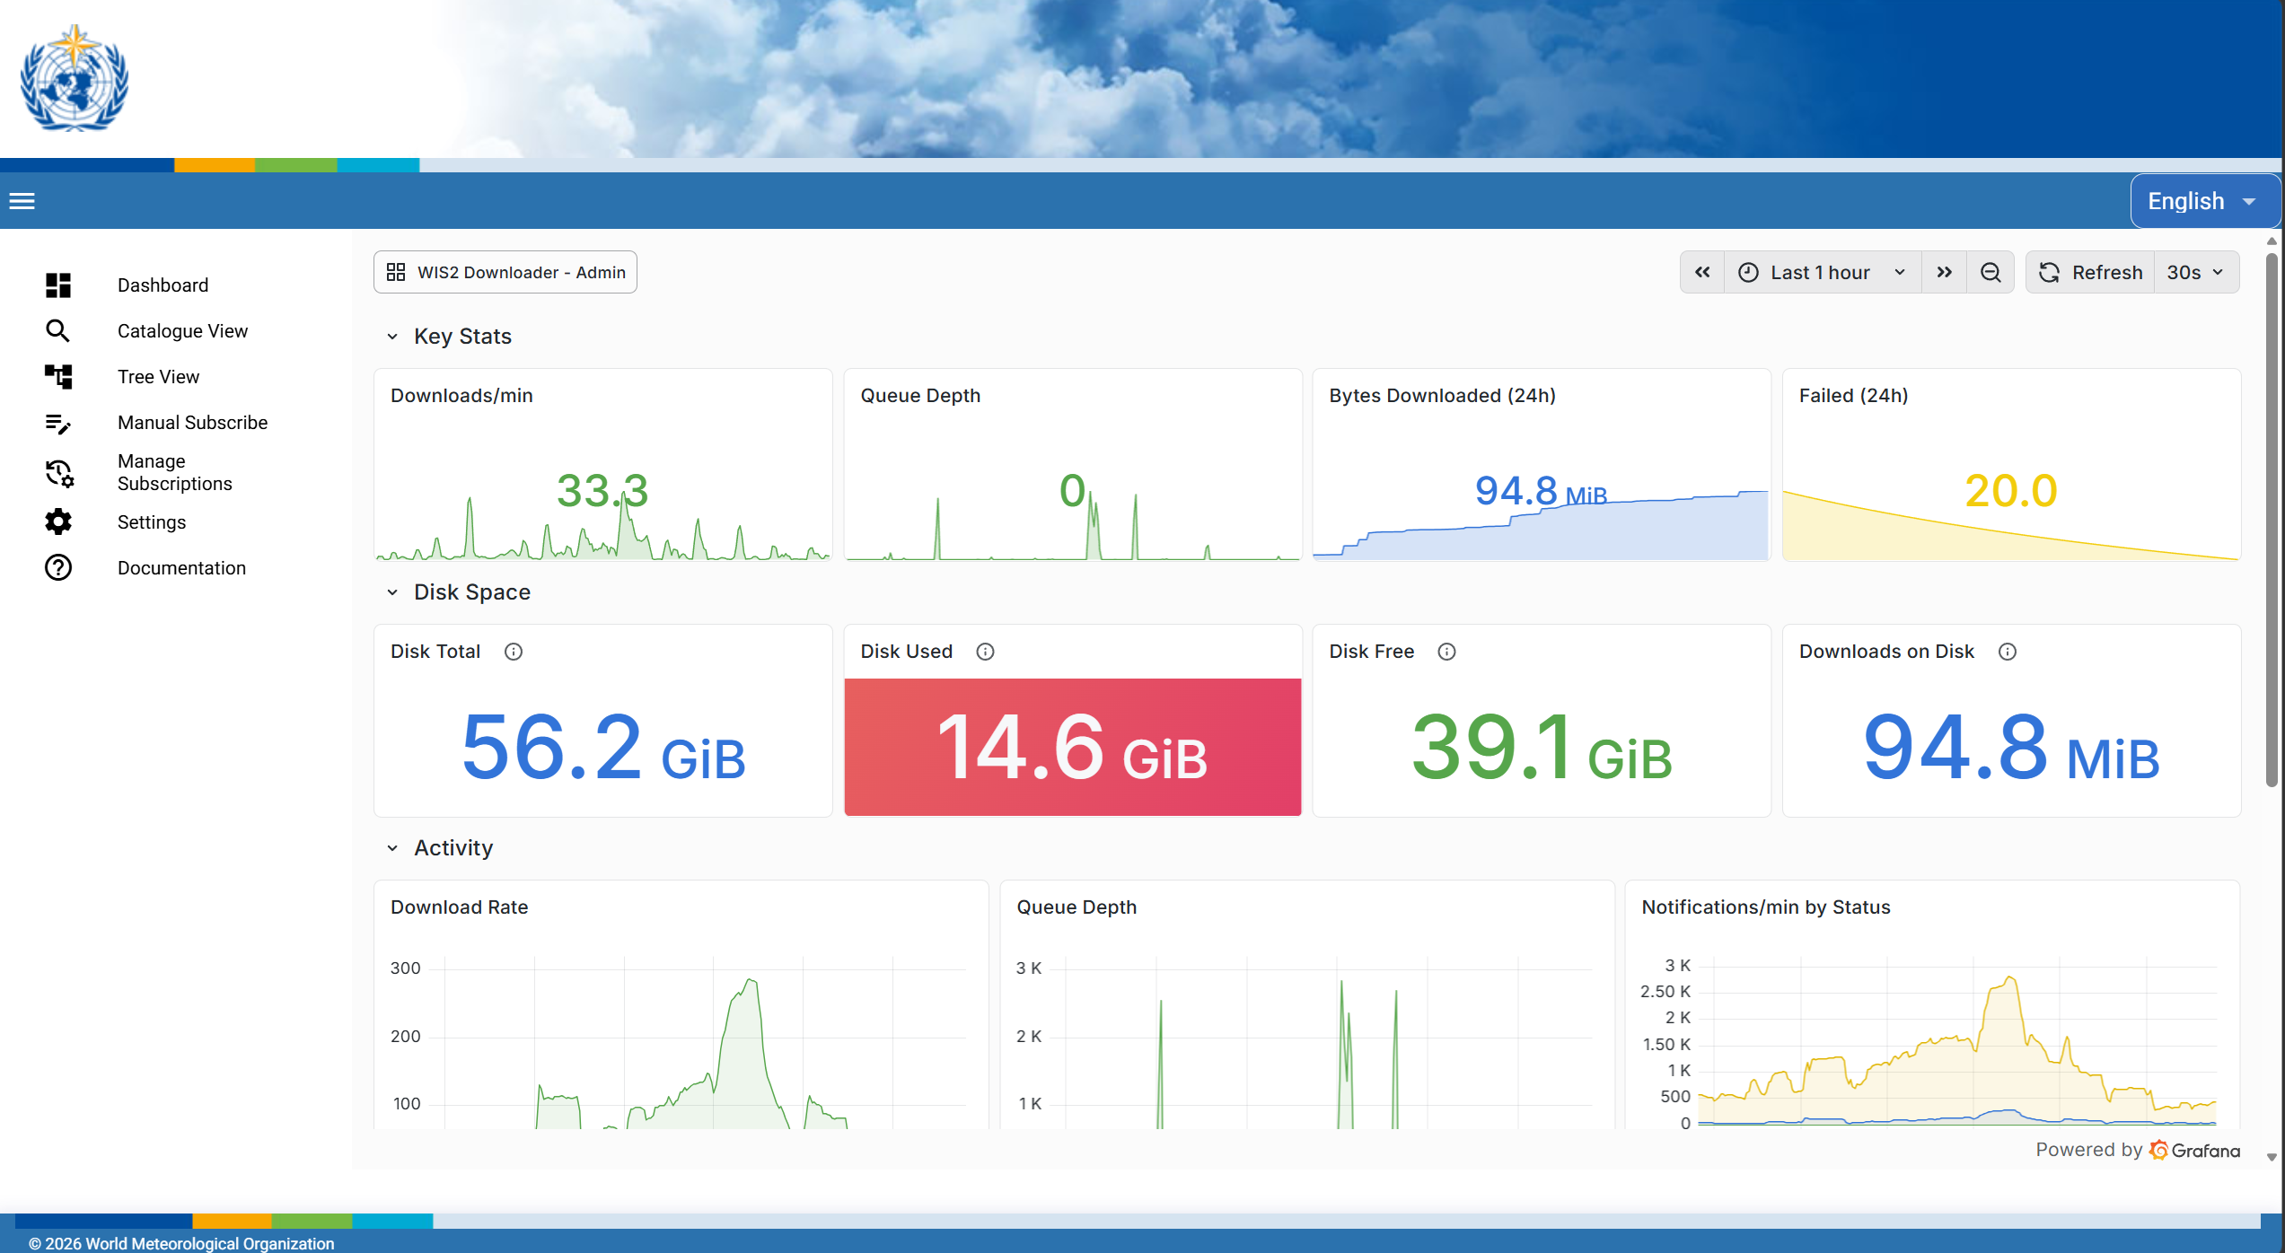The width and height of the screenshot is (2285, 1253).
Task: Click the Disk Free info icon
Action: (1446, 652)
